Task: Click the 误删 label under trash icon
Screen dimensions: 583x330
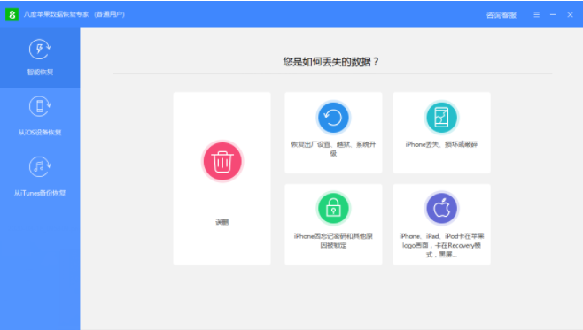Action: pos(222,222)
